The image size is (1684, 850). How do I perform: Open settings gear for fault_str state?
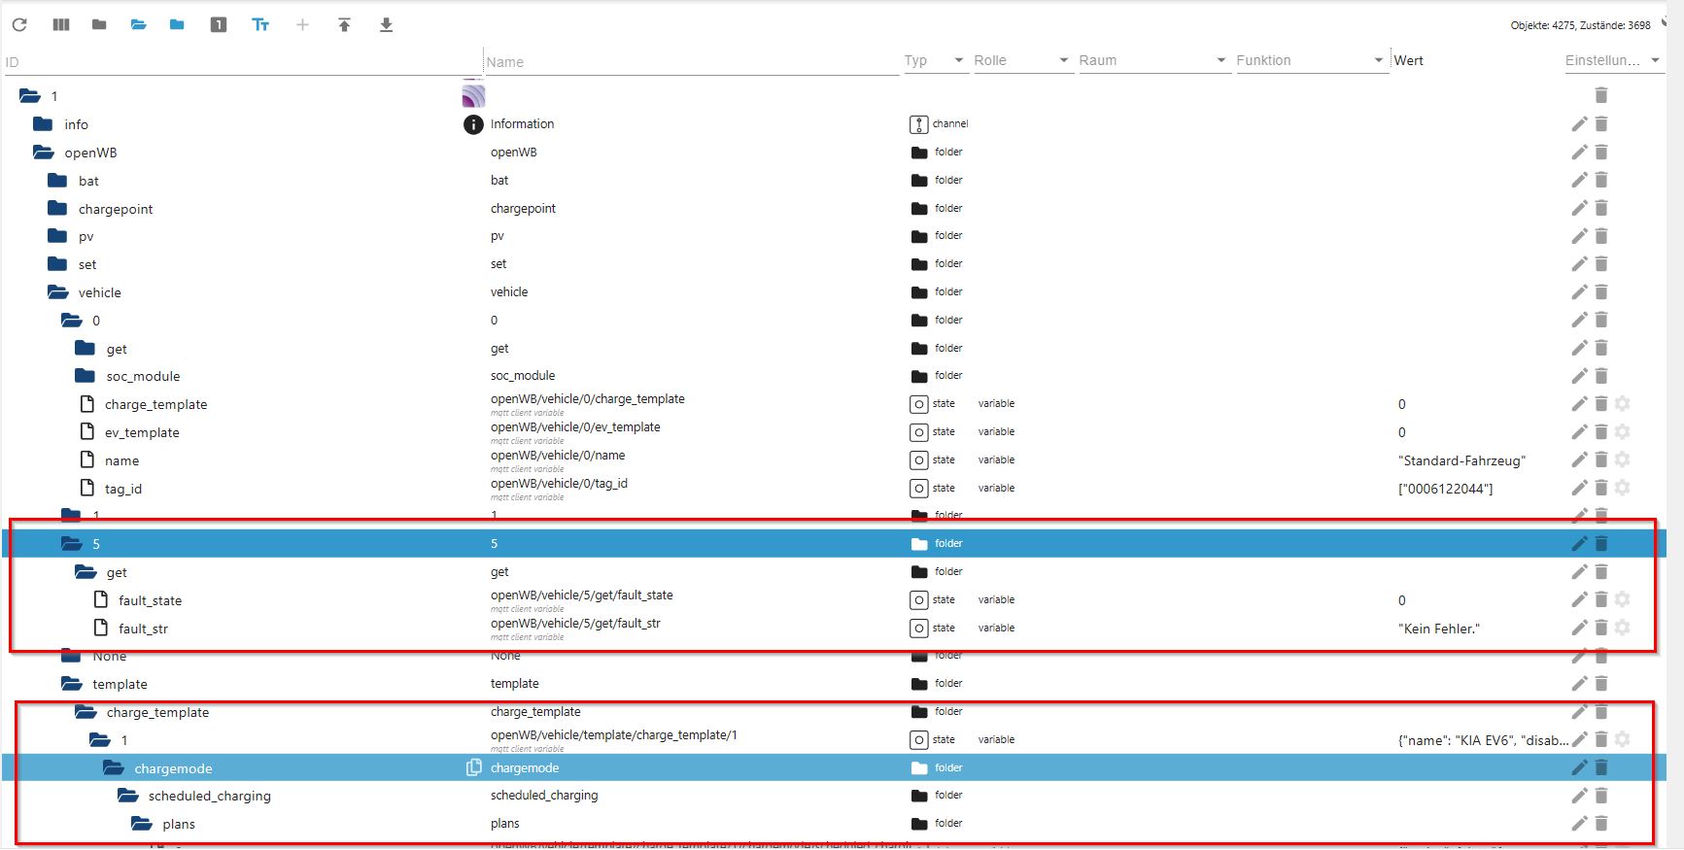tap(1622, 628)
